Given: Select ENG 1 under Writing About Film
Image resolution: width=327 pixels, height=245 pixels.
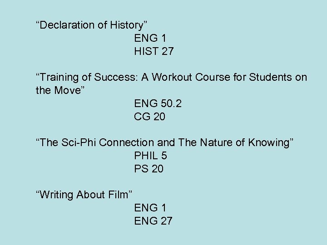Looking at the screenshot, I should click(x=150, y=208).
